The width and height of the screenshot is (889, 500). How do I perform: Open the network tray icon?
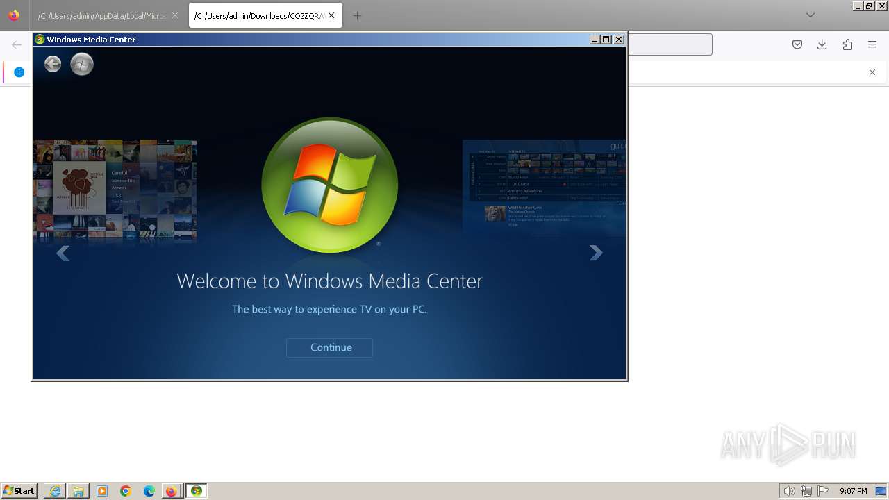806,491
